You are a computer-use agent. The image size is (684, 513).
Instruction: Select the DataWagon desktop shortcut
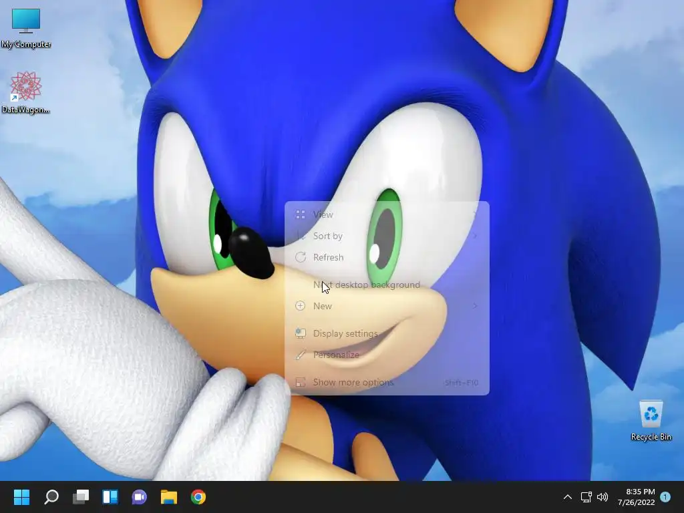(x=26, y=93)
